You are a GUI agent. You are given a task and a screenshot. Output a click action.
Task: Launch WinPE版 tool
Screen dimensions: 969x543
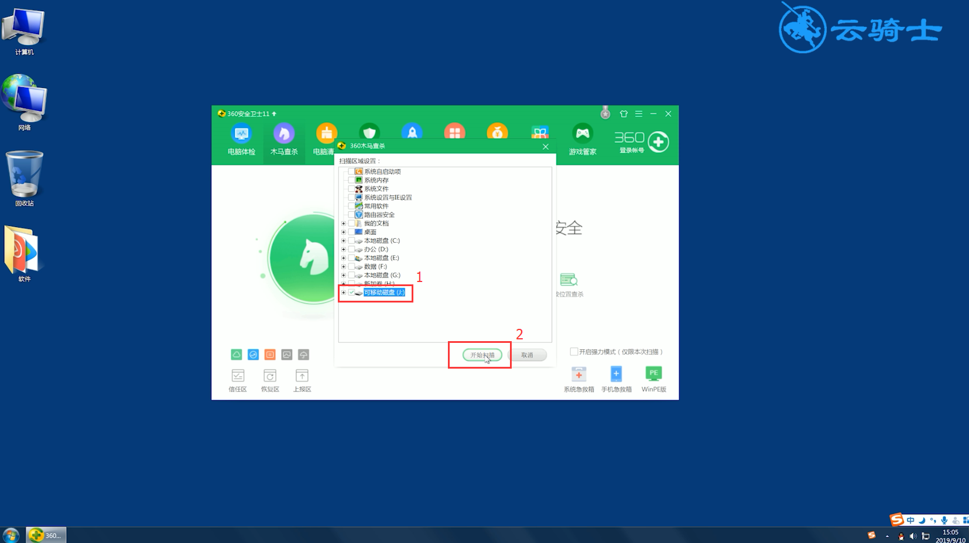point(653,379)
